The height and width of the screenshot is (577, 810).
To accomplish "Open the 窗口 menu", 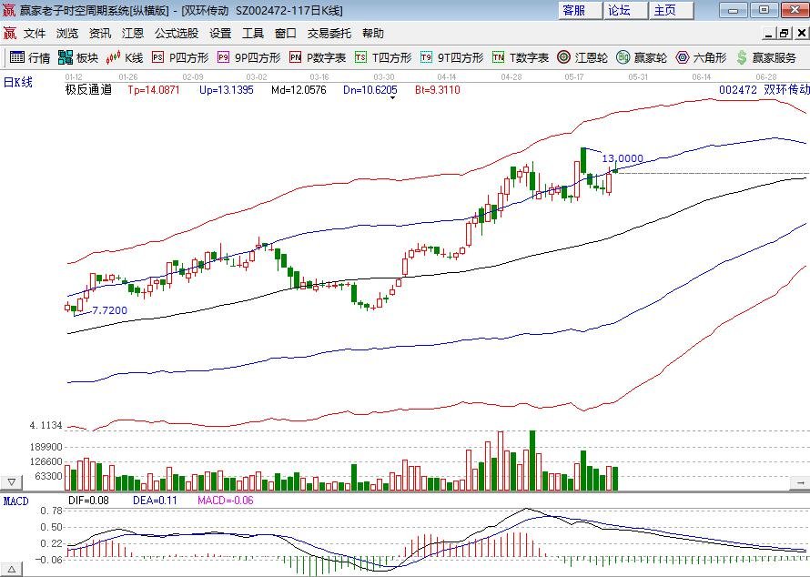I will tap(286, 33).
